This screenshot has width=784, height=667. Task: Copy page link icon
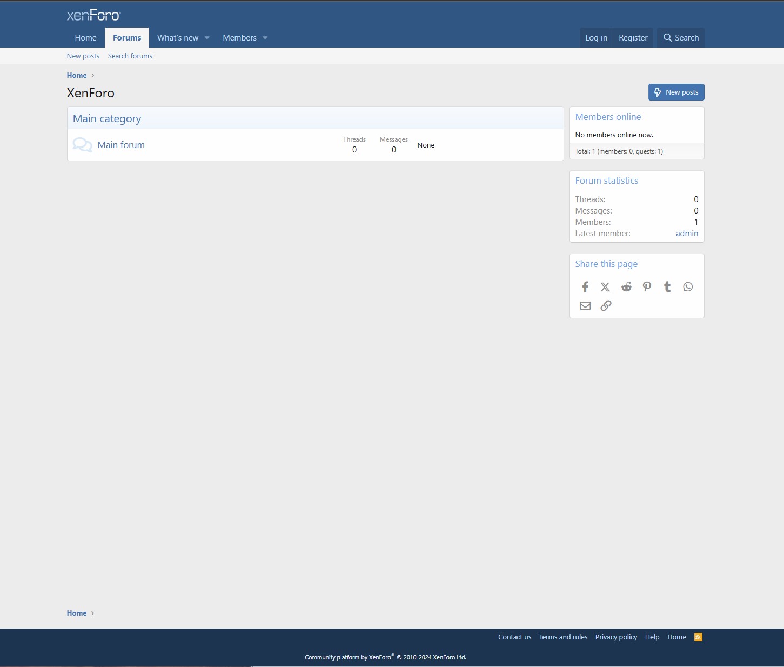pos(606,306)
